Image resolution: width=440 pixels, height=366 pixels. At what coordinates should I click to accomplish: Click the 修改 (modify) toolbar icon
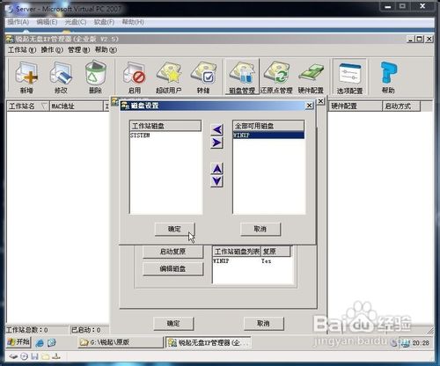61,77
